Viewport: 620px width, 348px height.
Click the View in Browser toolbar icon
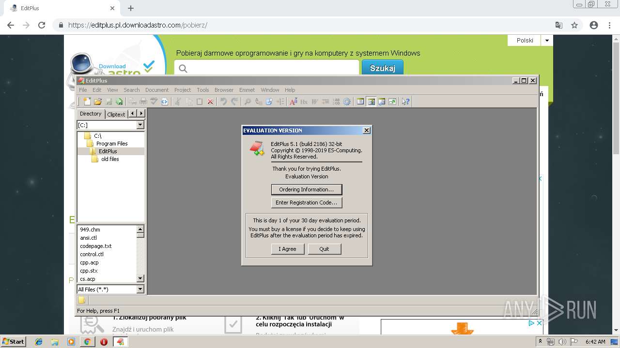tap(165, 101)
